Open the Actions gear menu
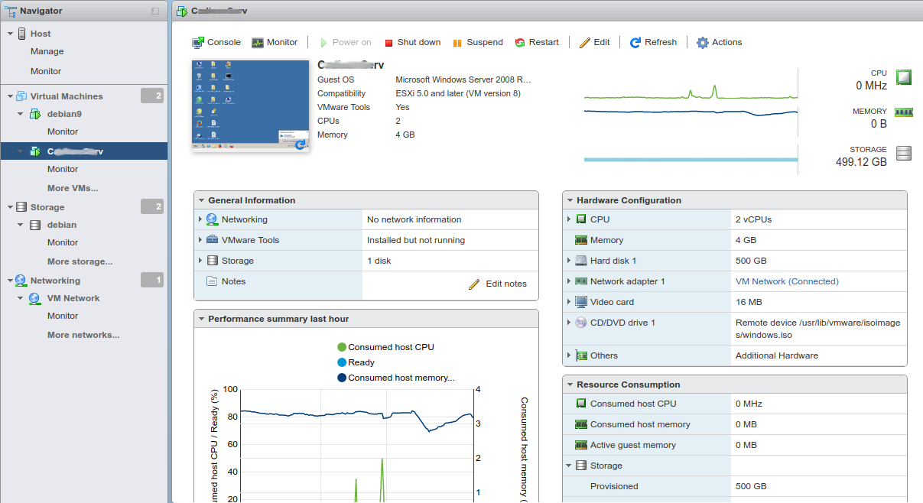The height and width of the screenshot is (503, 923). [x=719, y=42]
